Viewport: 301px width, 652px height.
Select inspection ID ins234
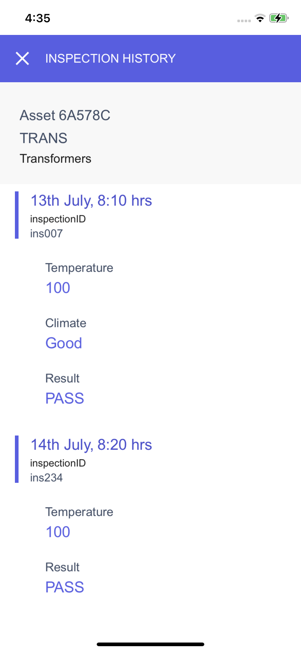[x=47, y=478]
